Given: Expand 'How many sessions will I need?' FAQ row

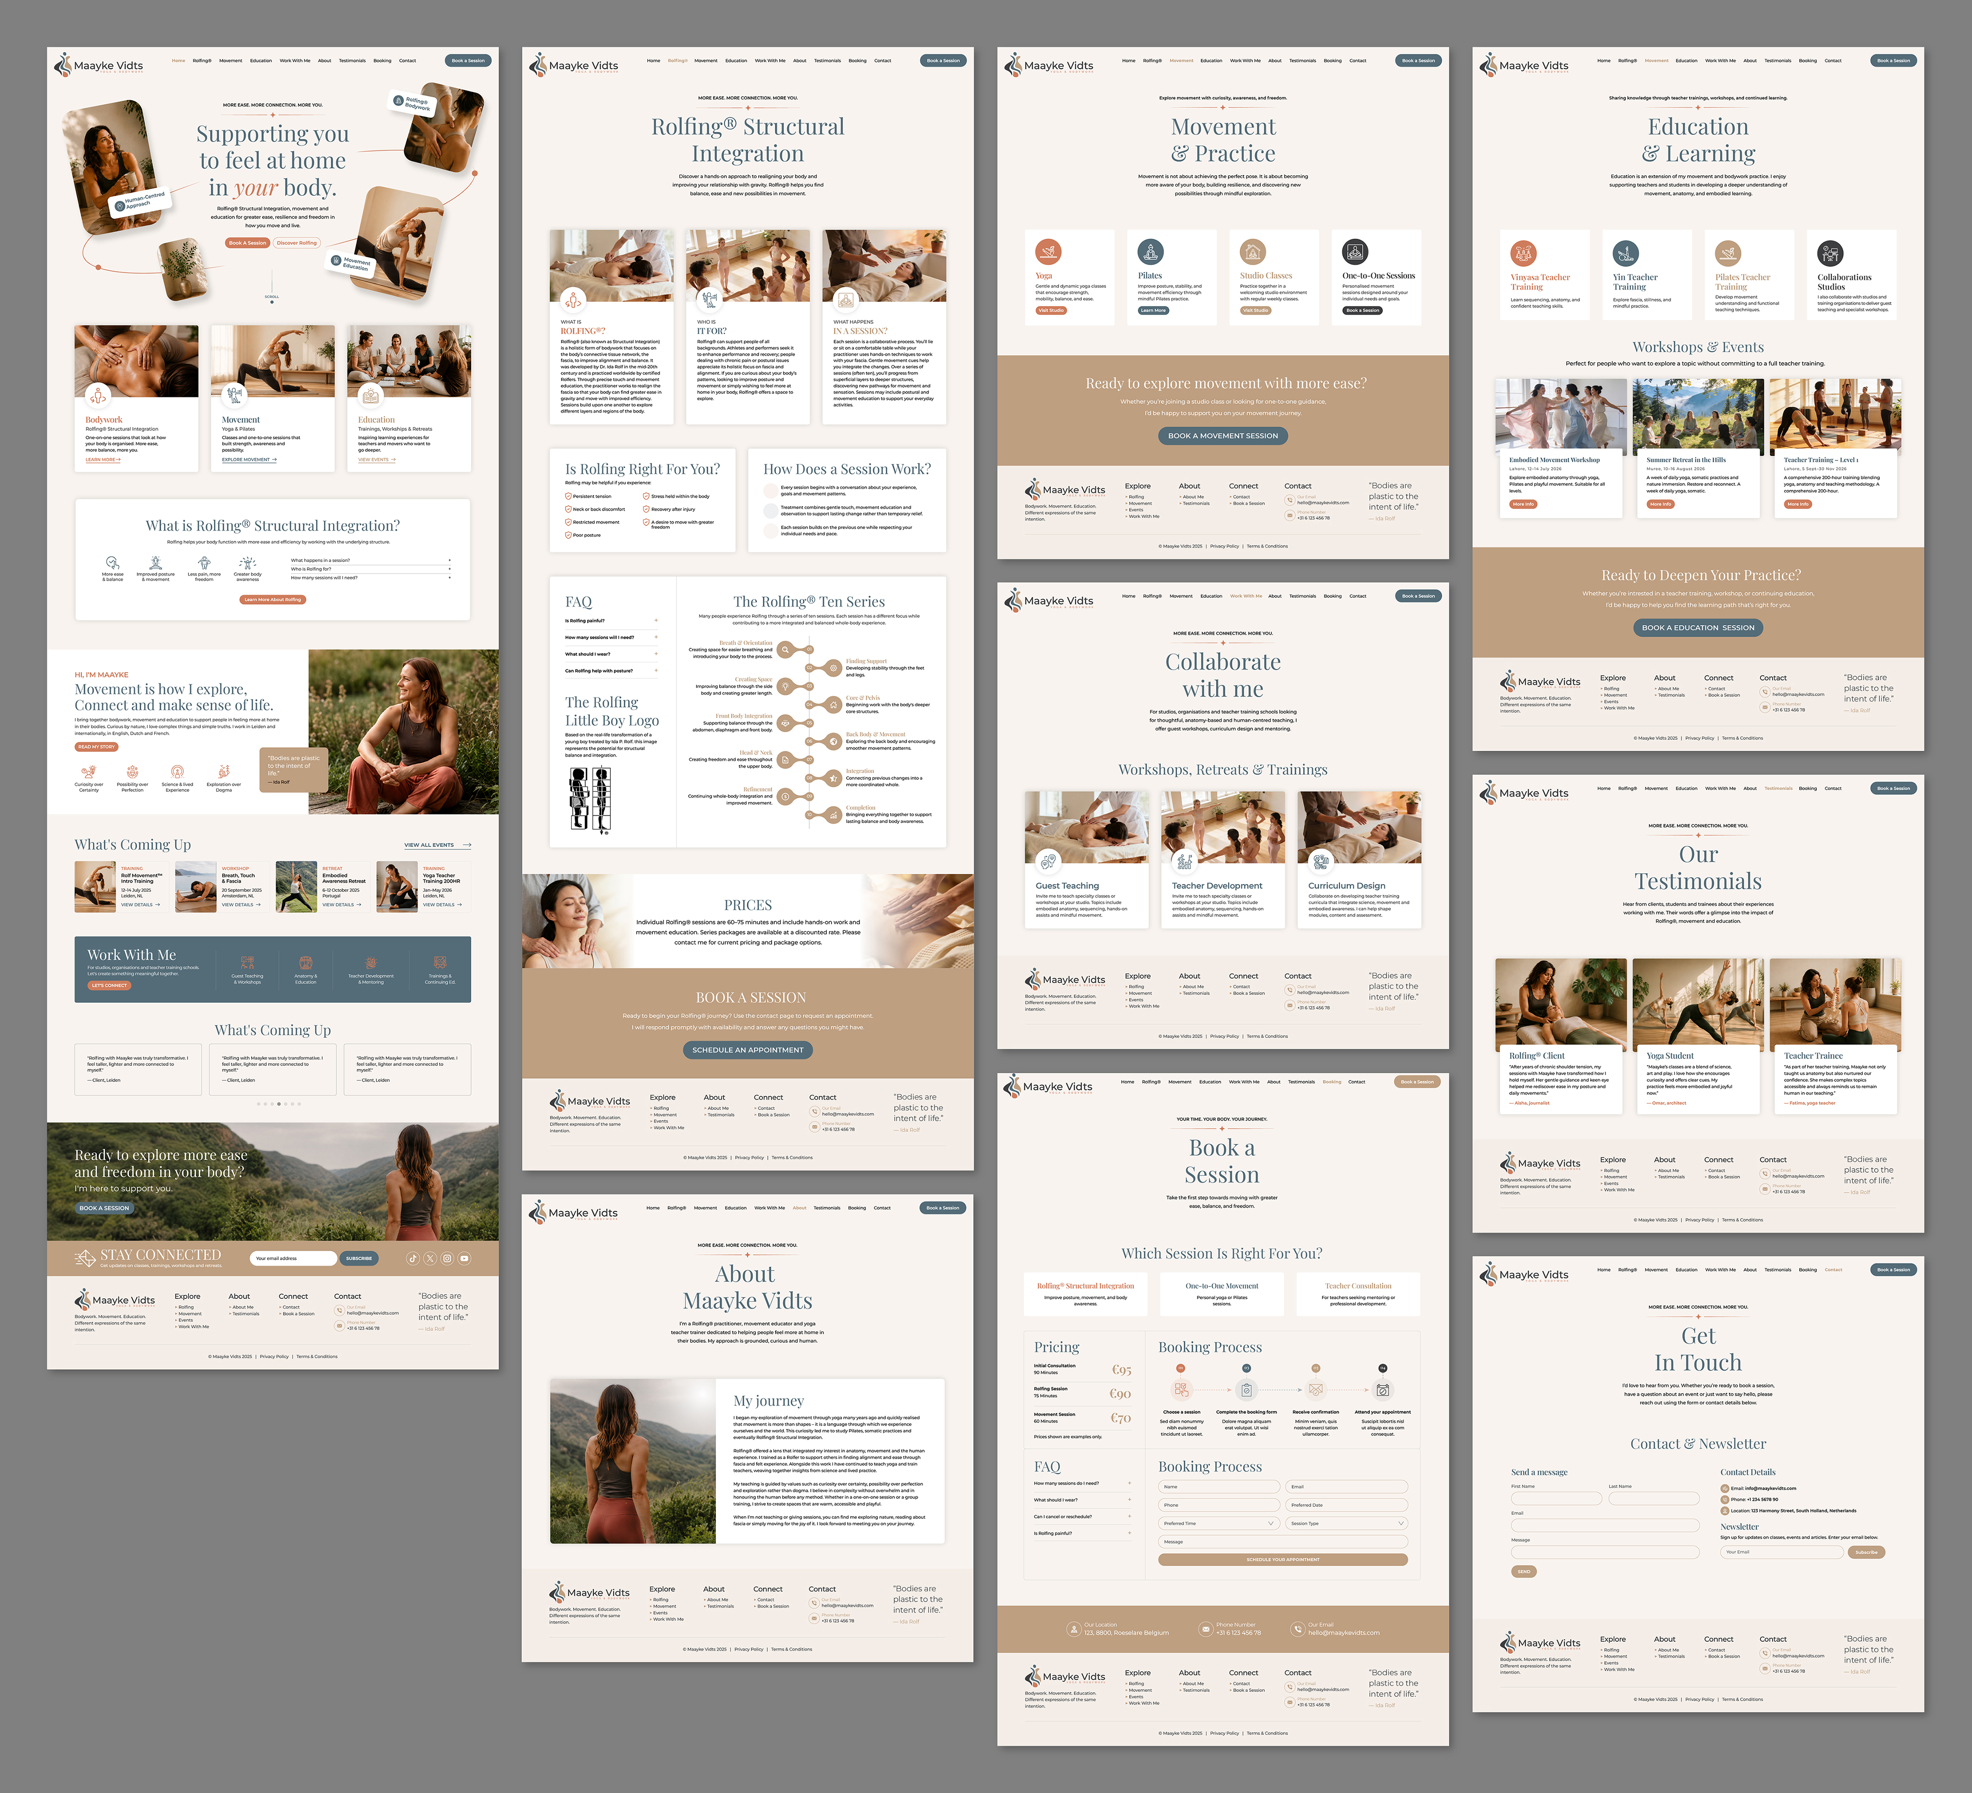Looking at the screenshot, I should tap(610, 637).
